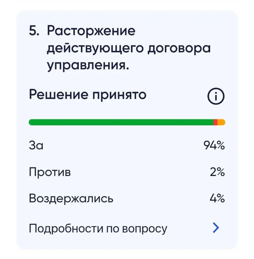The image size is (254, 259).
Task: Click the word принято in the status heading
Action: click(x=119, y=95)
